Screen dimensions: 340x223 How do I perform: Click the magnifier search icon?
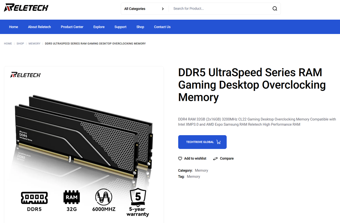tap(275, 9)
